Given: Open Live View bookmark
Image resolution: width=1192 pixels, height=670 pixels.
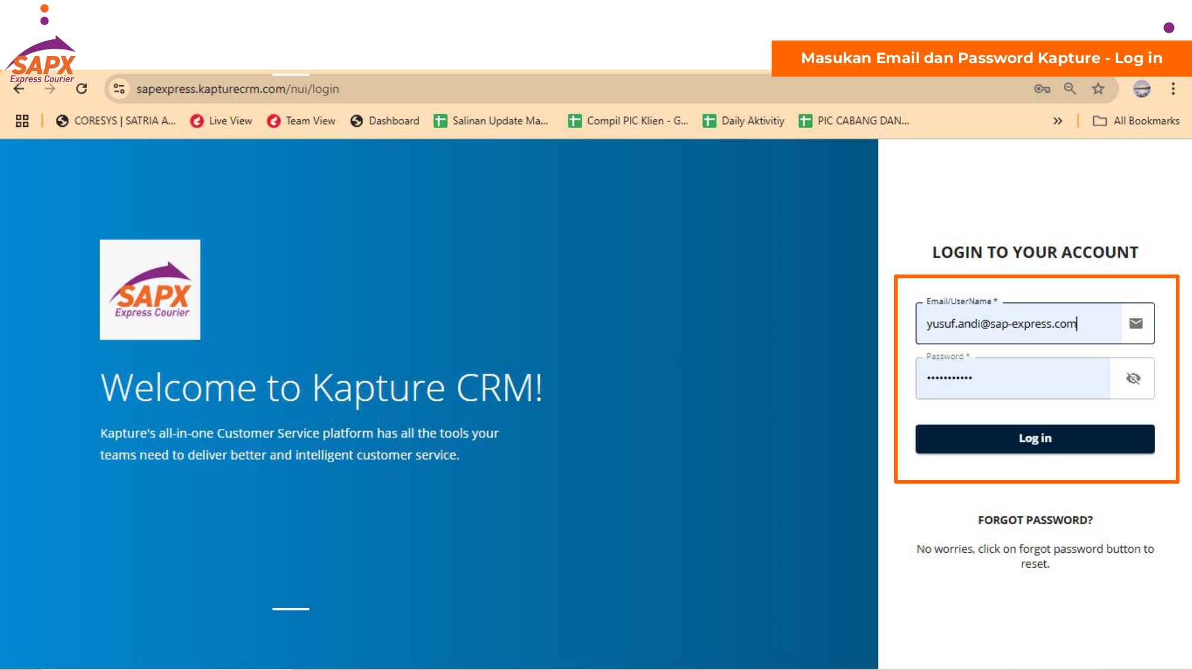Looking at the screenshot, I should [x=221, y=121].
